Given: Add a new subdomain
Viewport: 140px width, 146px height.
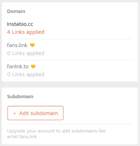Looking at the screenshot, I should point(35,113).
